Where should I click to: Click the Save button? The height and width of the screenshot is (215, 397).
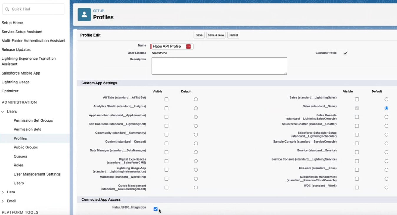pyautogui.click(x=199, y=35)
